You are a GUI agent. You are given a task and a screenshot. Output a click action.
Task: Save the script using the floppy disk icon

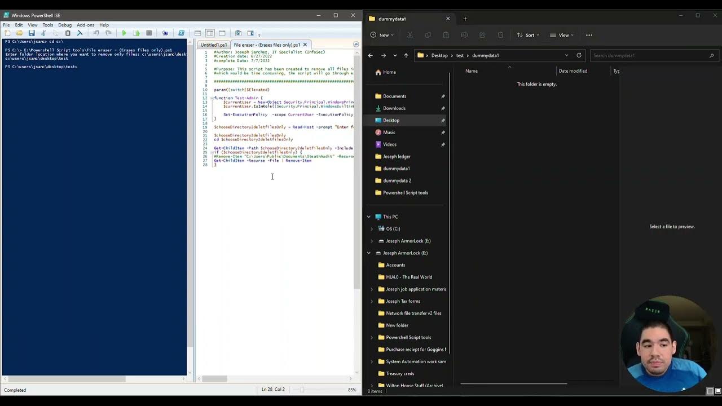(32, 33)
